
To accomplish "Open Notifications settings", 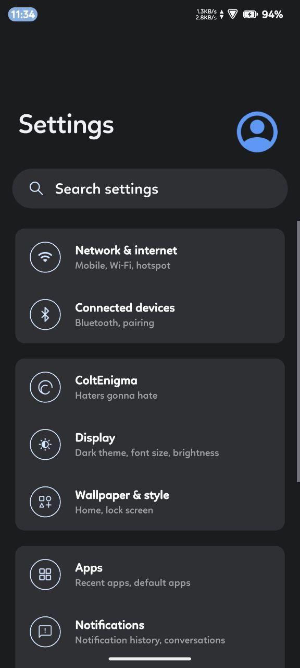I will click(x=150, y=631).
